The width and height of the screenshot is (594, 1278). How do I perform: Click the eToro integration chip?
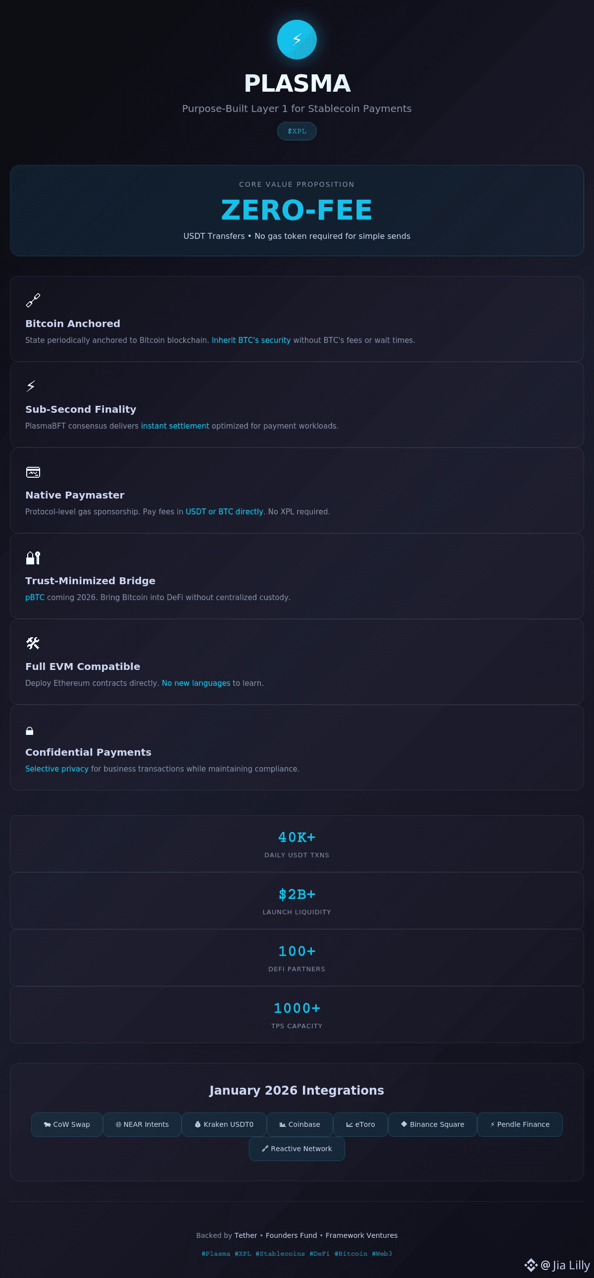point(360,1124)
